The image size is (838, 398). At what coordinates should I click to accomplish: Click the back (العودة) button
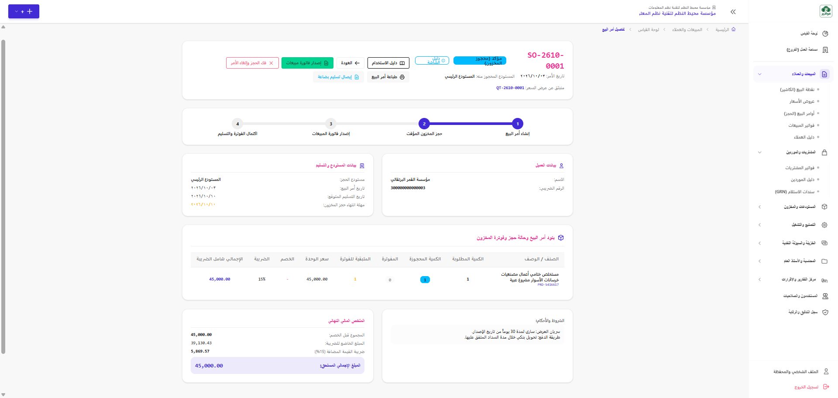[x=350, y=63]
